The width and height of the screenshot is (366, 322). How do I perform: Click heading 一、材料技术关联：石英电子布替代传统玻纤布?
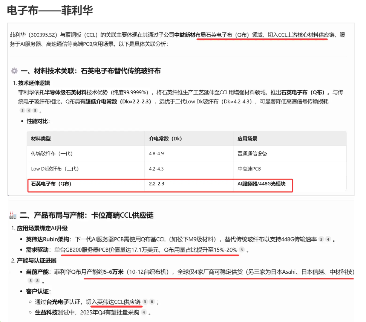pyautogui.click(x=90, y=71)
